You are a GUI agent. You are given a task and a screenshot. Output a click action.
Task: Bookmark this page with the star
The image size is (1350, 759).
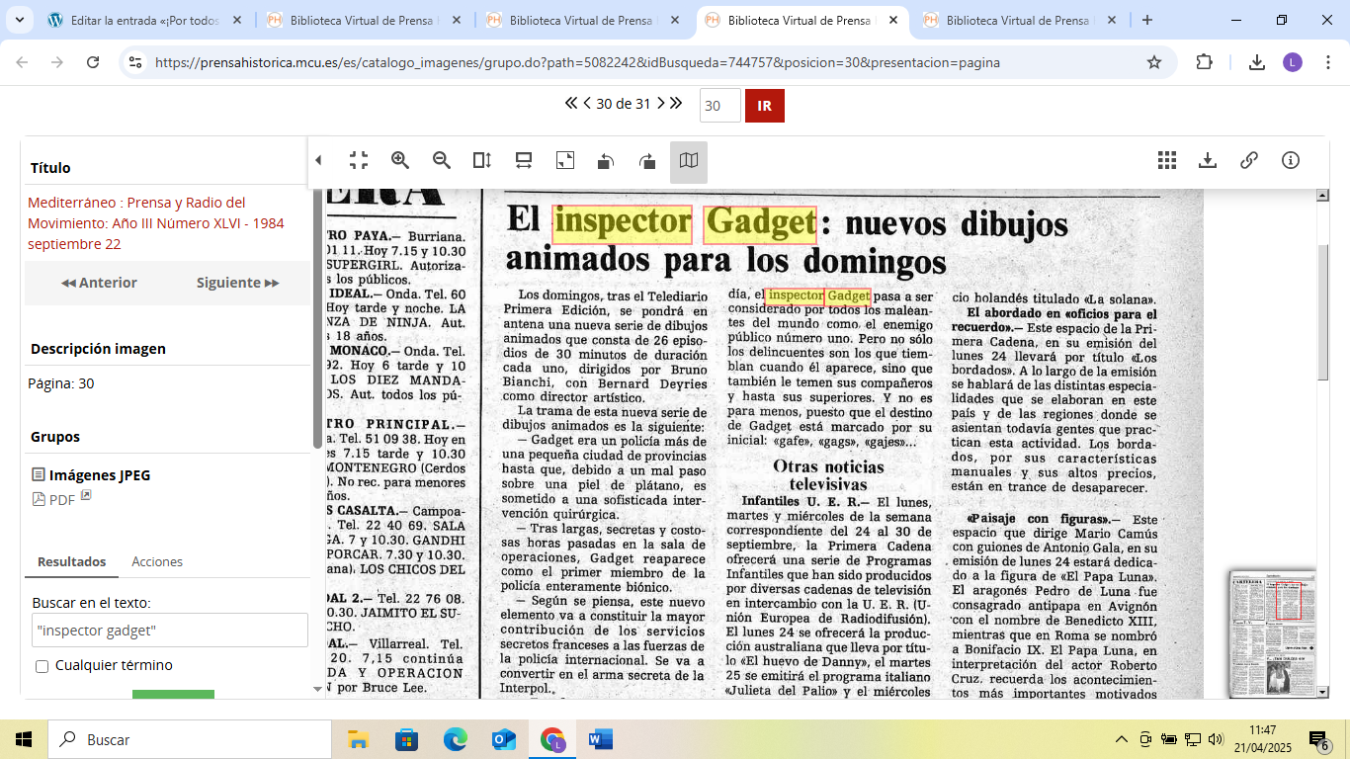(x=1153, y=62)
